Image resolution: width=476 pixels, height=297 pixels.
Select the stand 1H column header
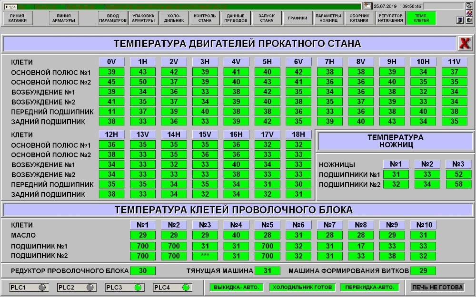[143, 62]
